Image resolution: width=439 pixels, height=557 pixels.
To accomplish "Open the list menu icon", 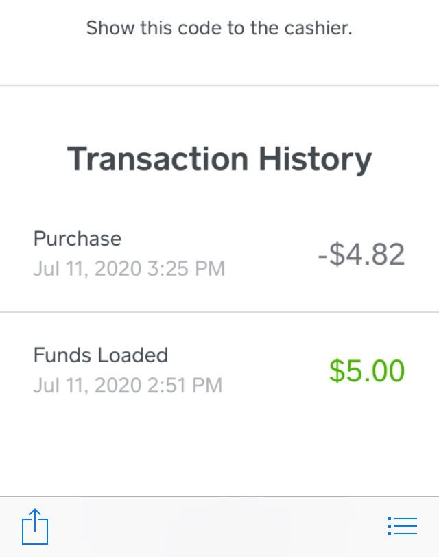I will (403, 526).
